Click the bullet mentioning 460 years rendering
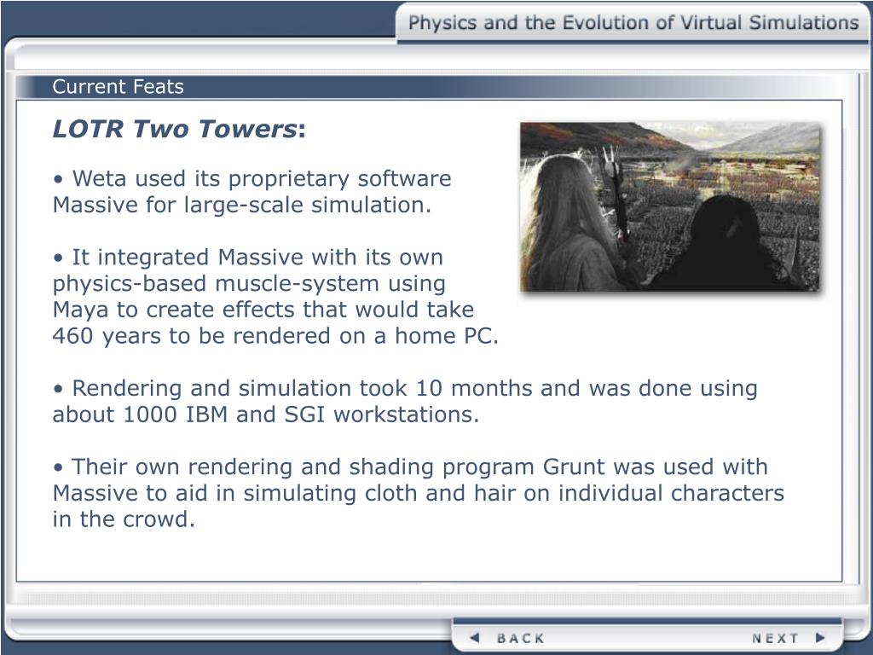 (275, 296)
